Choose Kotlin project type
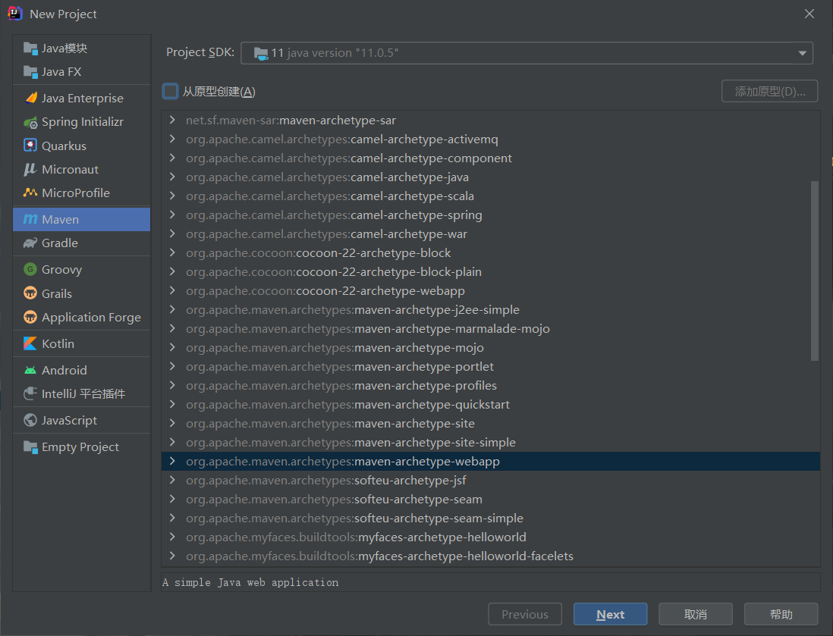The width and height of the screenshot is (833, 636). [82, 343]
